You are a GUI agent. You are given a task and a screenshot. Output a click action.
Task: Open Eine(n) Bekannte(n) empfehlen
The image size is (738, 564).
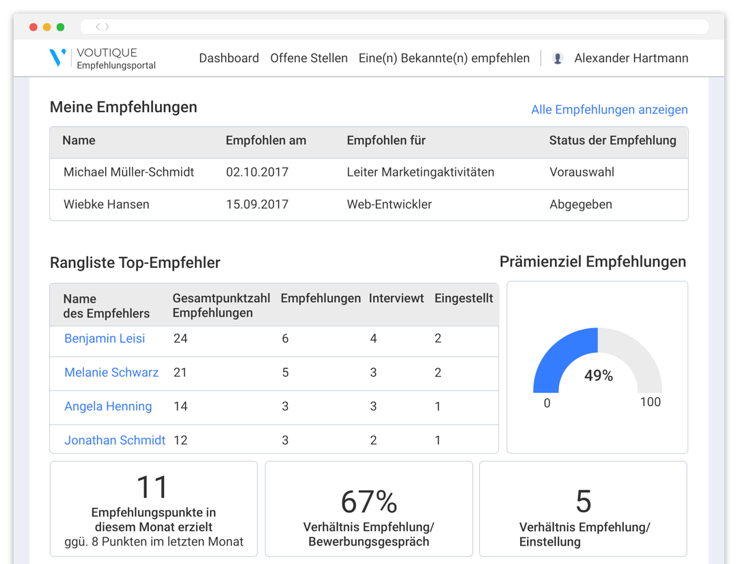[x=444, y=58]
